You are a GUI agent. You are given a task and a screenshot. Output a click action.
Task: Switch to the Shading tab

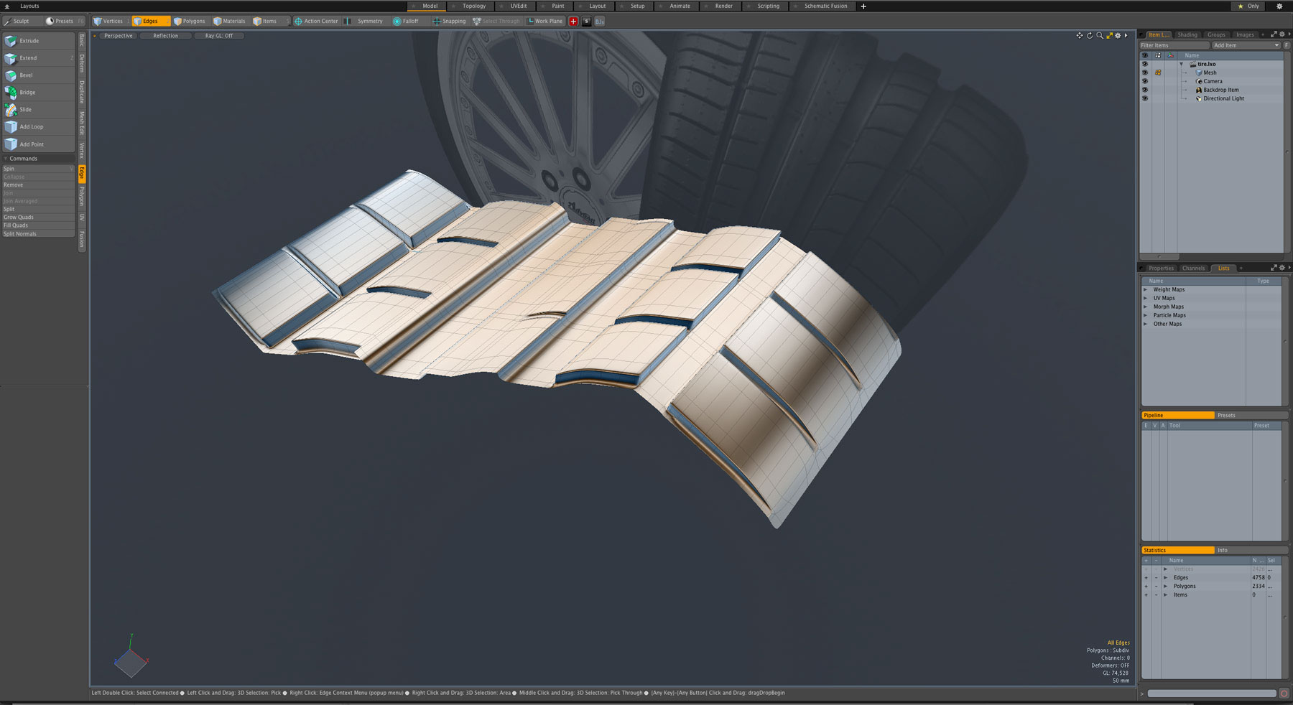click(x=1188, y=34)
